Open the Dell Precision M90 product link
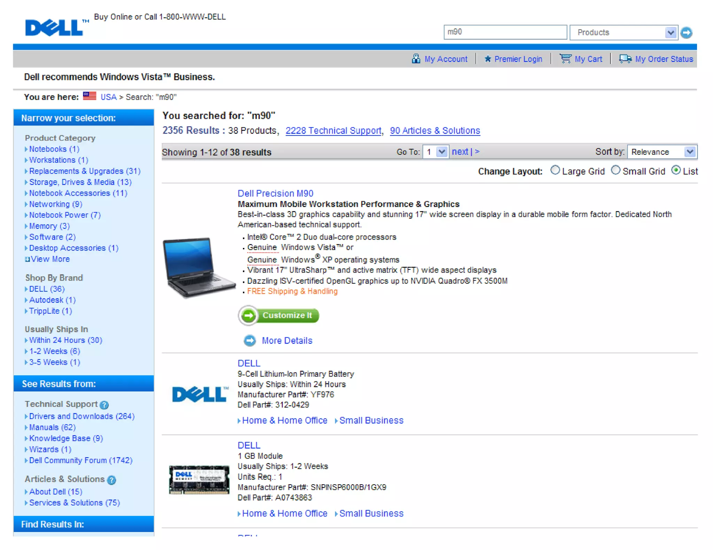Viewport: 713px width, 550px height. (x=275, y=193)
